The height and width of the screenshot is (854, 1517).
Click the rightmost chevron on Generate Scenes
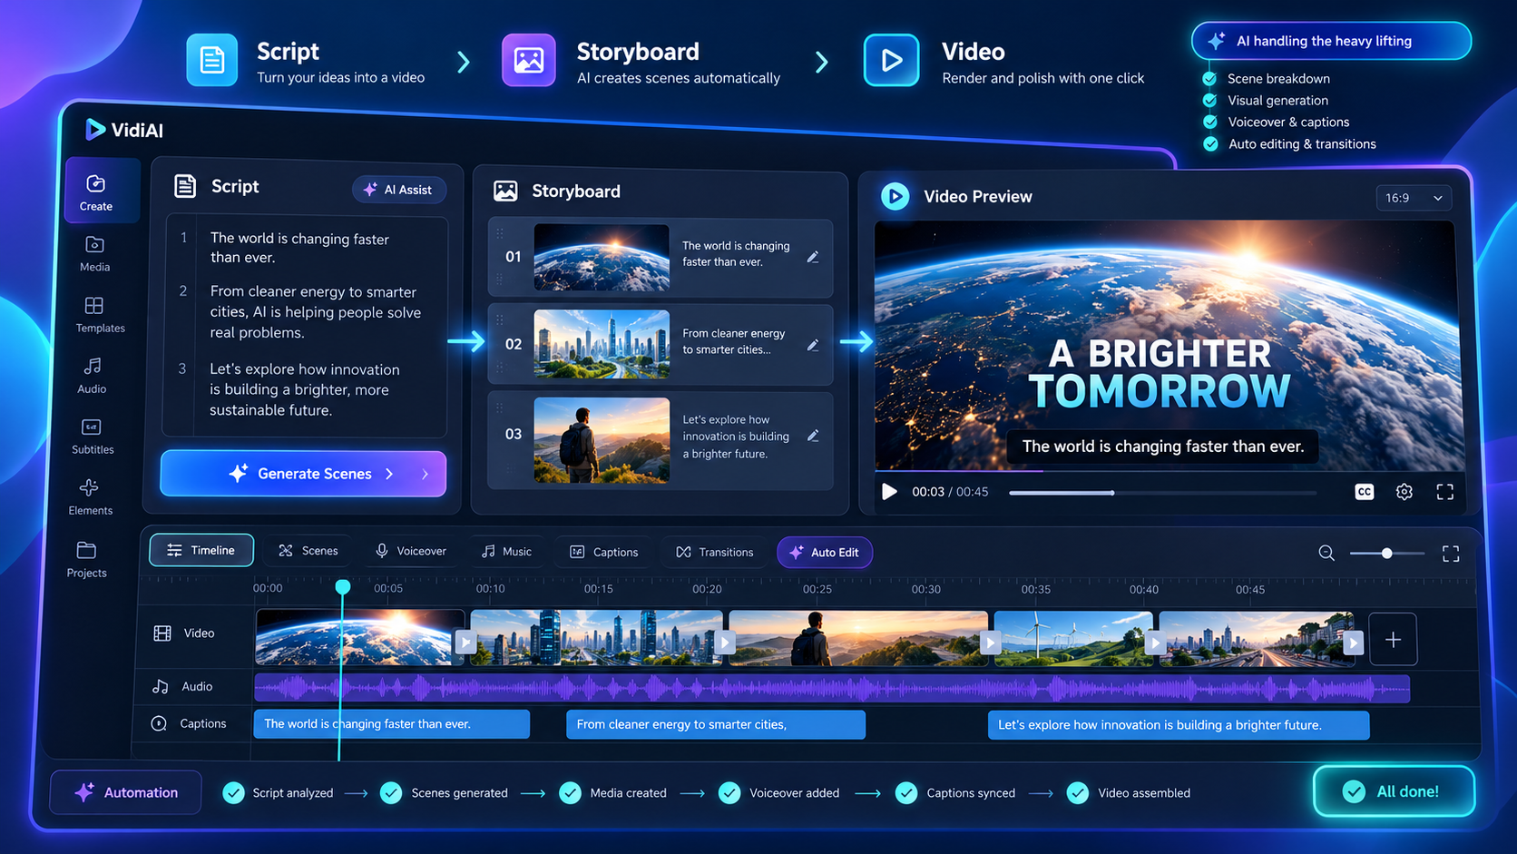tap(426, 474)
